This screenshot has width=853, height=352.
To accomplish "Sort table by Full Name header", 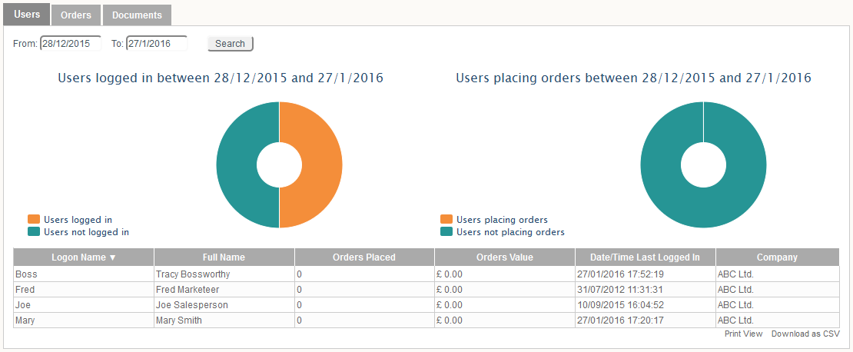I will (x=224, y=257).
